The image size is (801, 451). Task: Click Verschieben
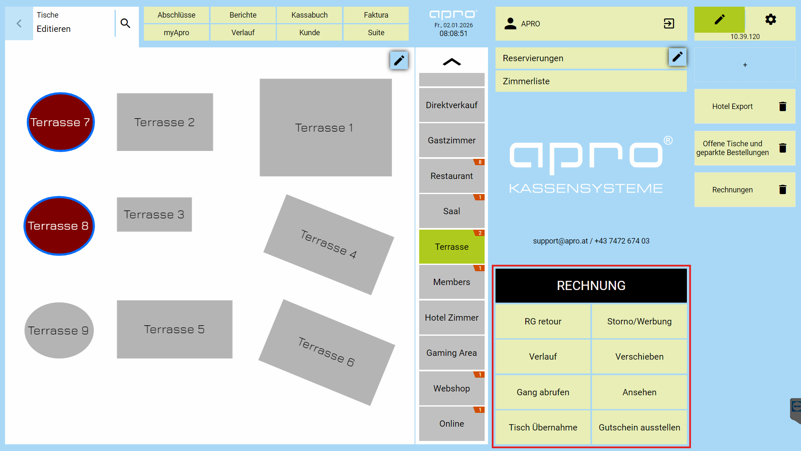(639, 357)
